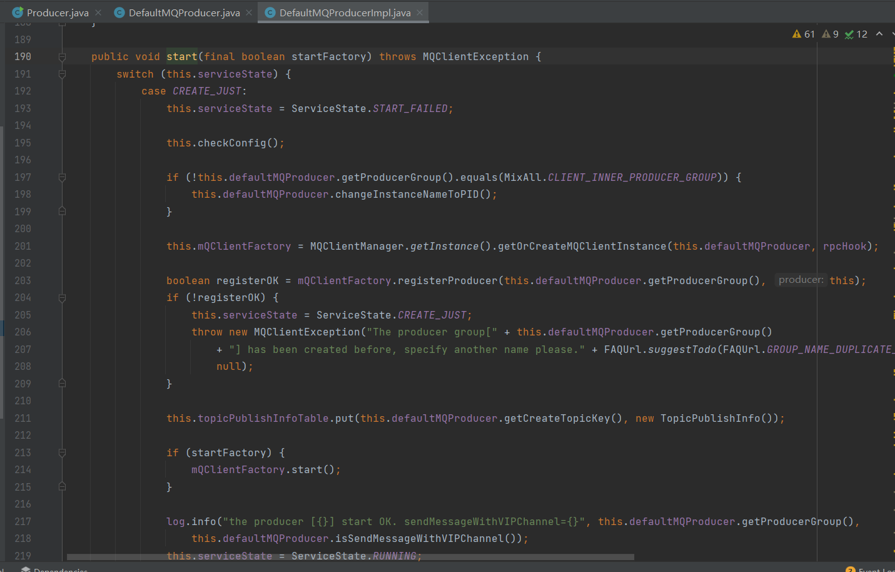895x572 pixels.
Task: Fold the if block at line 197
Action: [x=62, y=178]
